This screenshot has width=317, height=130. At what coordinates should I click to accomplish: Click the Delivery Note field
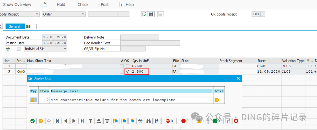click(140, 37)
